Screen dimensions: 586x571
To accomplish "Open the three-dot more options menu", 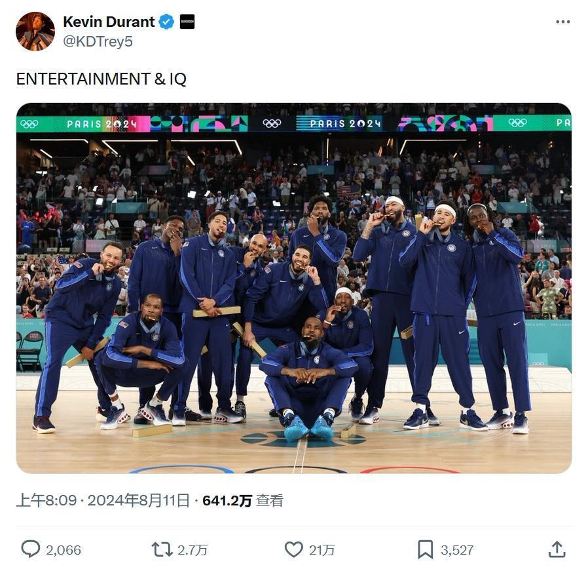I will [563, 22].
